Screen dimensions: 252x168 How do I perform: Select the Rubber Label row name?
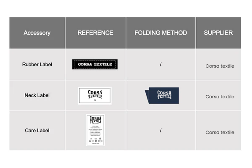click(37, 64)
